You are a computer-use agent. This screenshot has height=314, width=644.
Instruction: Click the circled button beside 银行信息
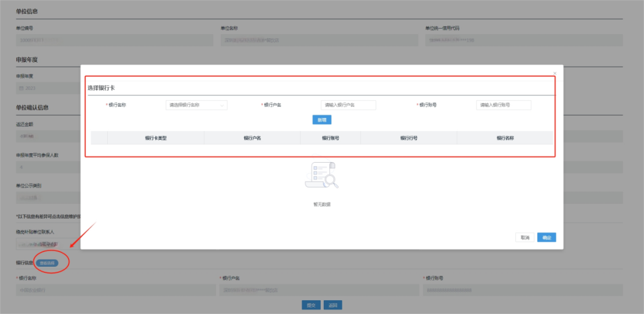coord(47,263)
